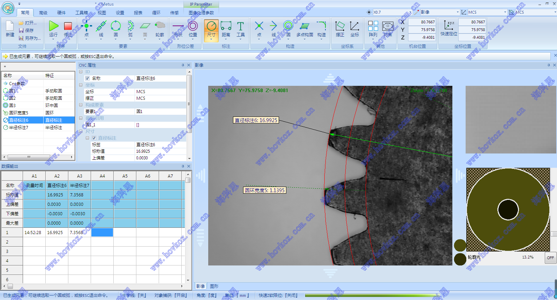
Task: Switch to the 硬件 ribbon tab
Action: [x=61, y=13]
